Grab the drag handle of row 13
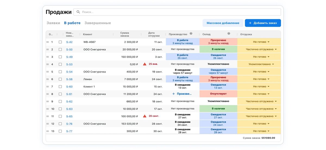The width and height of the screenshot is (326, 150). click(x=48, y=131)
